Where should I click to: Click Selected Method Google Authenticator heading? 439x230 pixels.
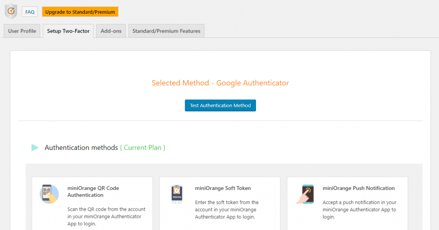[220, 83]
